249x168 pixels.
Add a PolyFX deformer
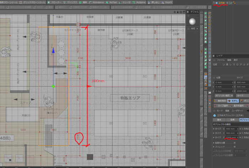pos(167,2)
